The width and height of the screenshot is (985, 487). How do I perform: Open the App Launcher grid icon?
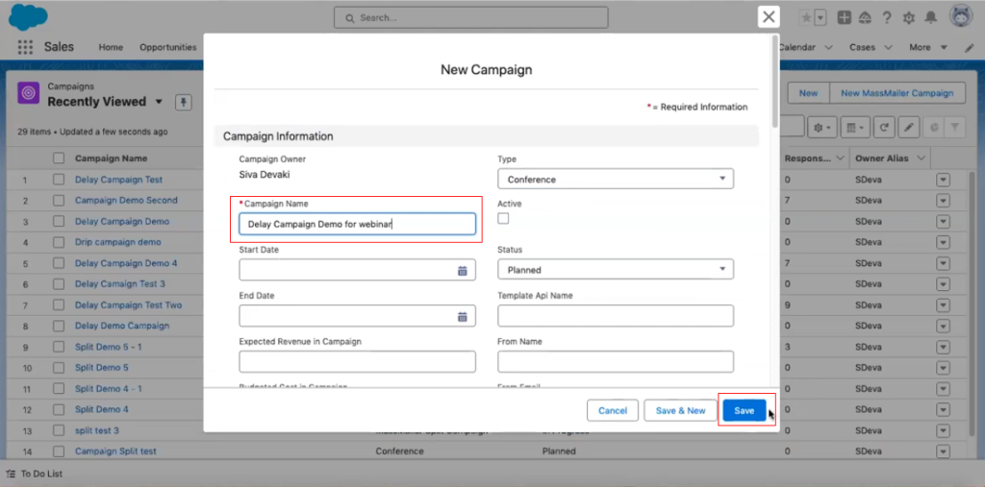coord(25,47)
